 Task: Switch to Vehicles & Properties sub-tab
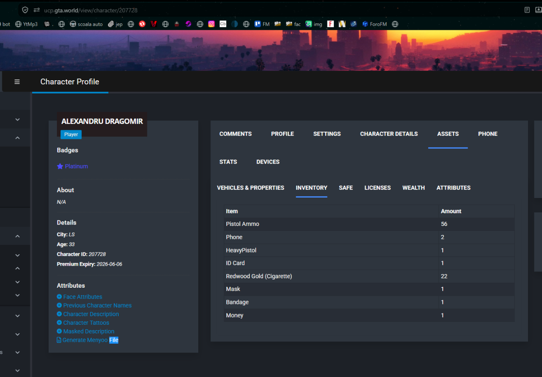(x=251, y=188)
